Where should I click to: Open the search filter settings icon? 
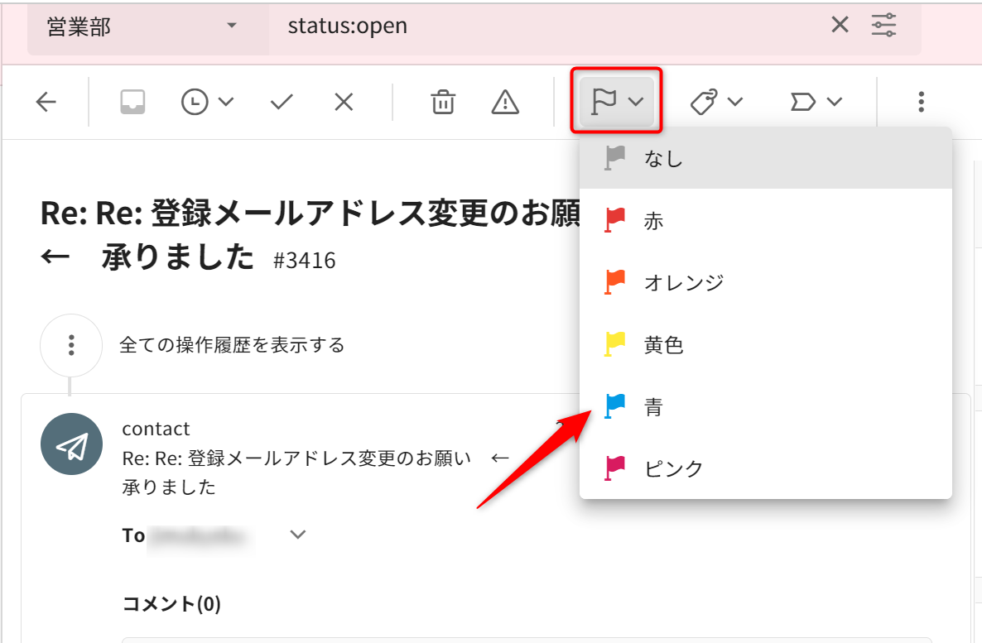[x=884, y=26]
